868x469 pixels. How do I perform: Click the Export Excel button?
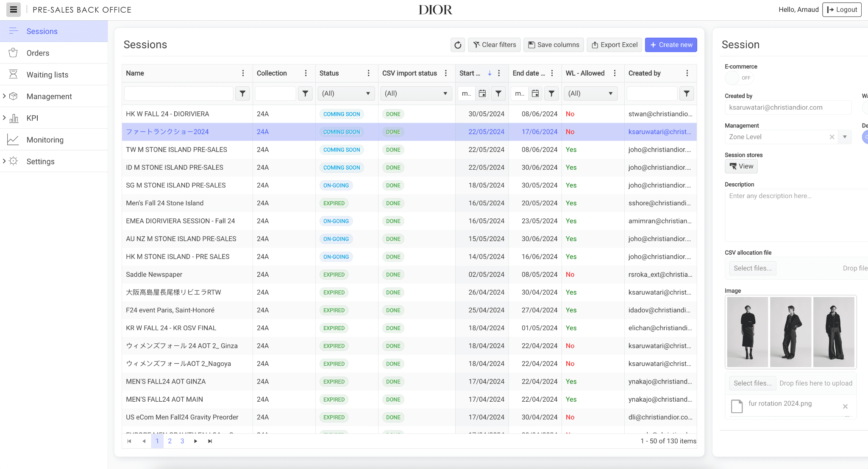click(x=615, y=45)
